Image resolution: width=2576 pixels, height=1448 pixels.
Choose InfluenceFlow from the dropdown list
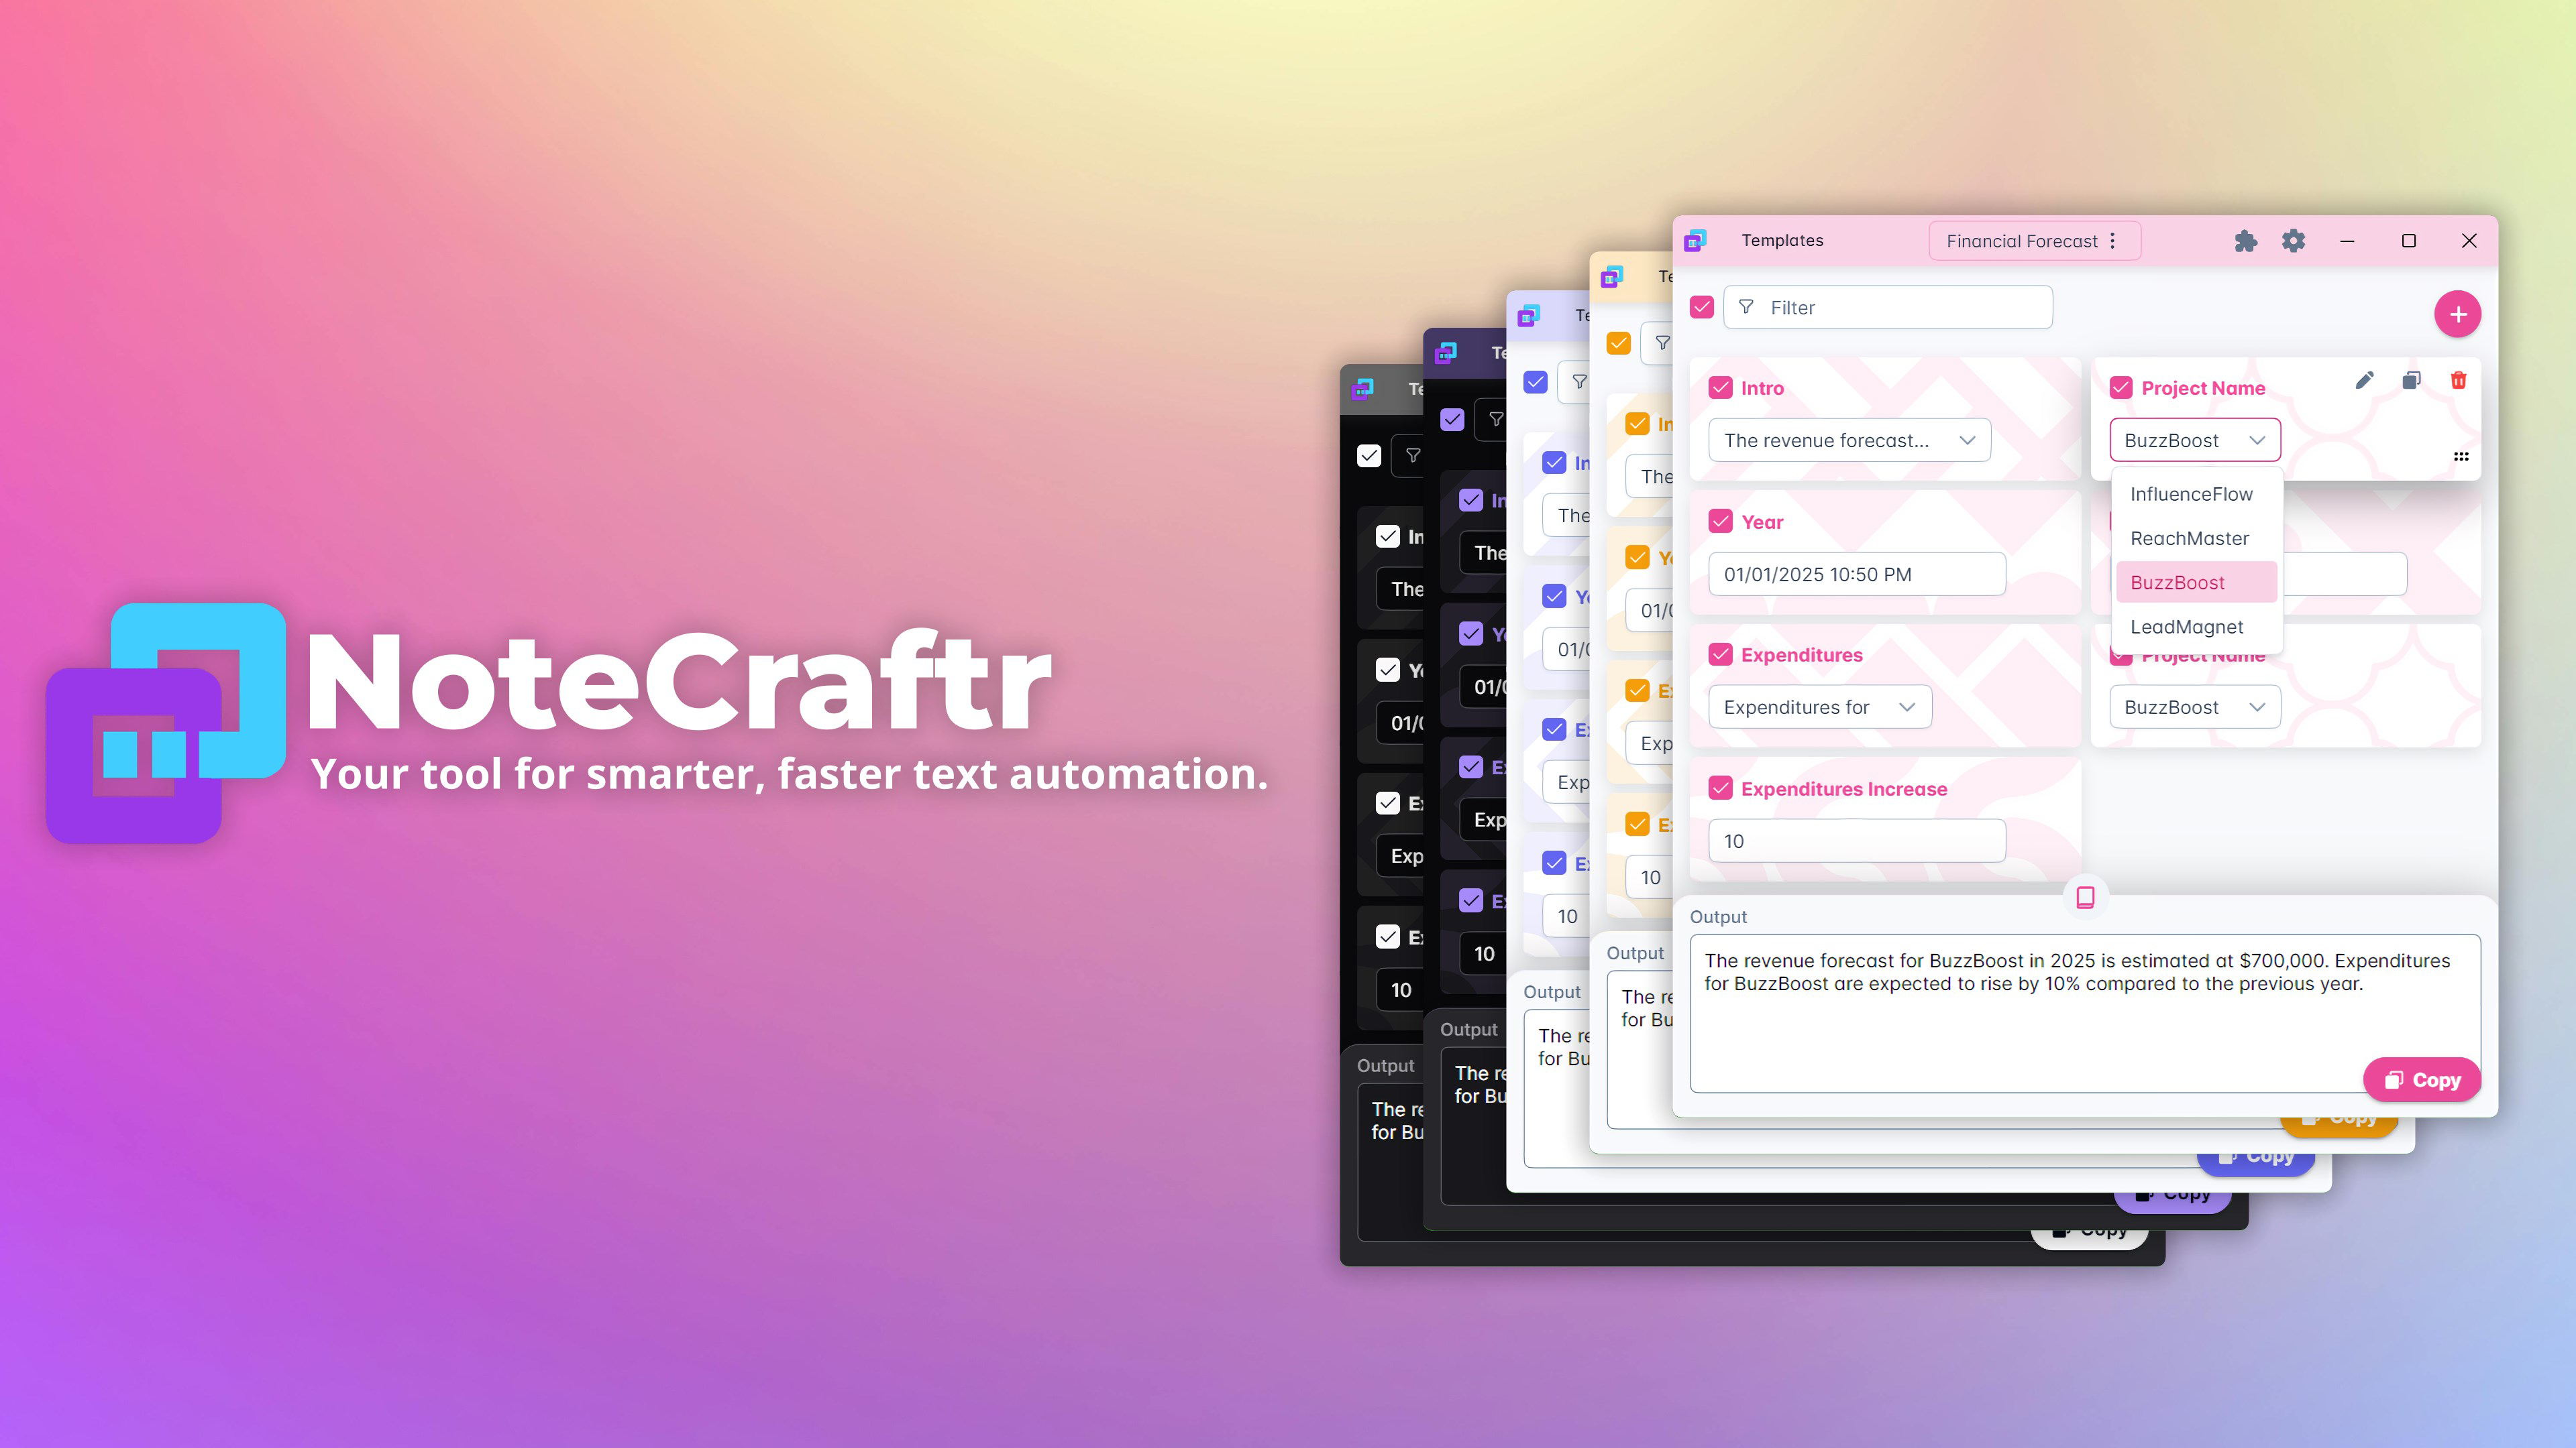point(2196,495)
